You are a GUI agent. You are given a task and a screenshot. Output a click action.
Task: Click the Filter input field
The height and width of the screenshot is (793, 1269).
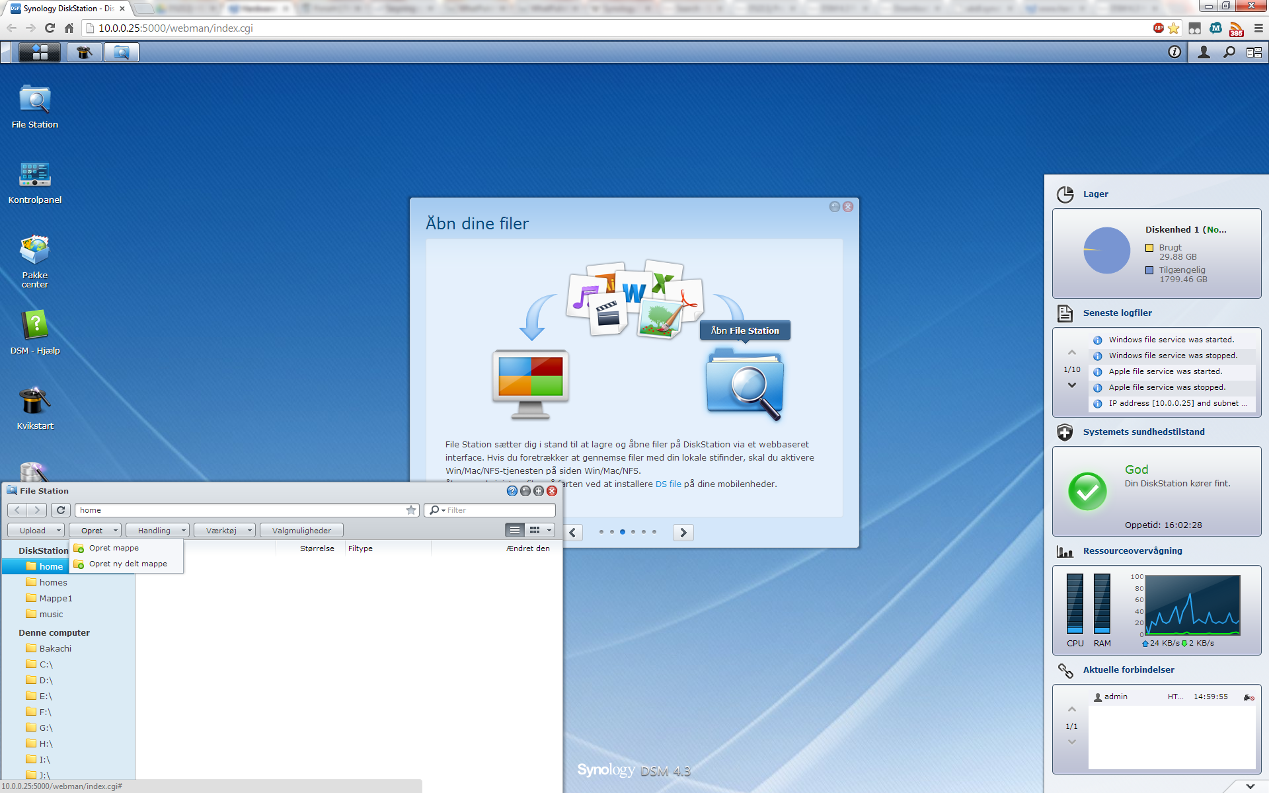(500, 510)
